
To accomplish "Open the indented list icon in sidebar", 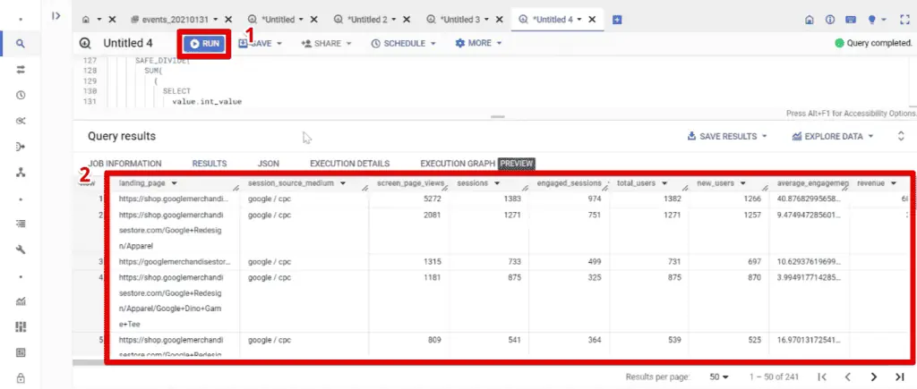I will tap(21, 224).
